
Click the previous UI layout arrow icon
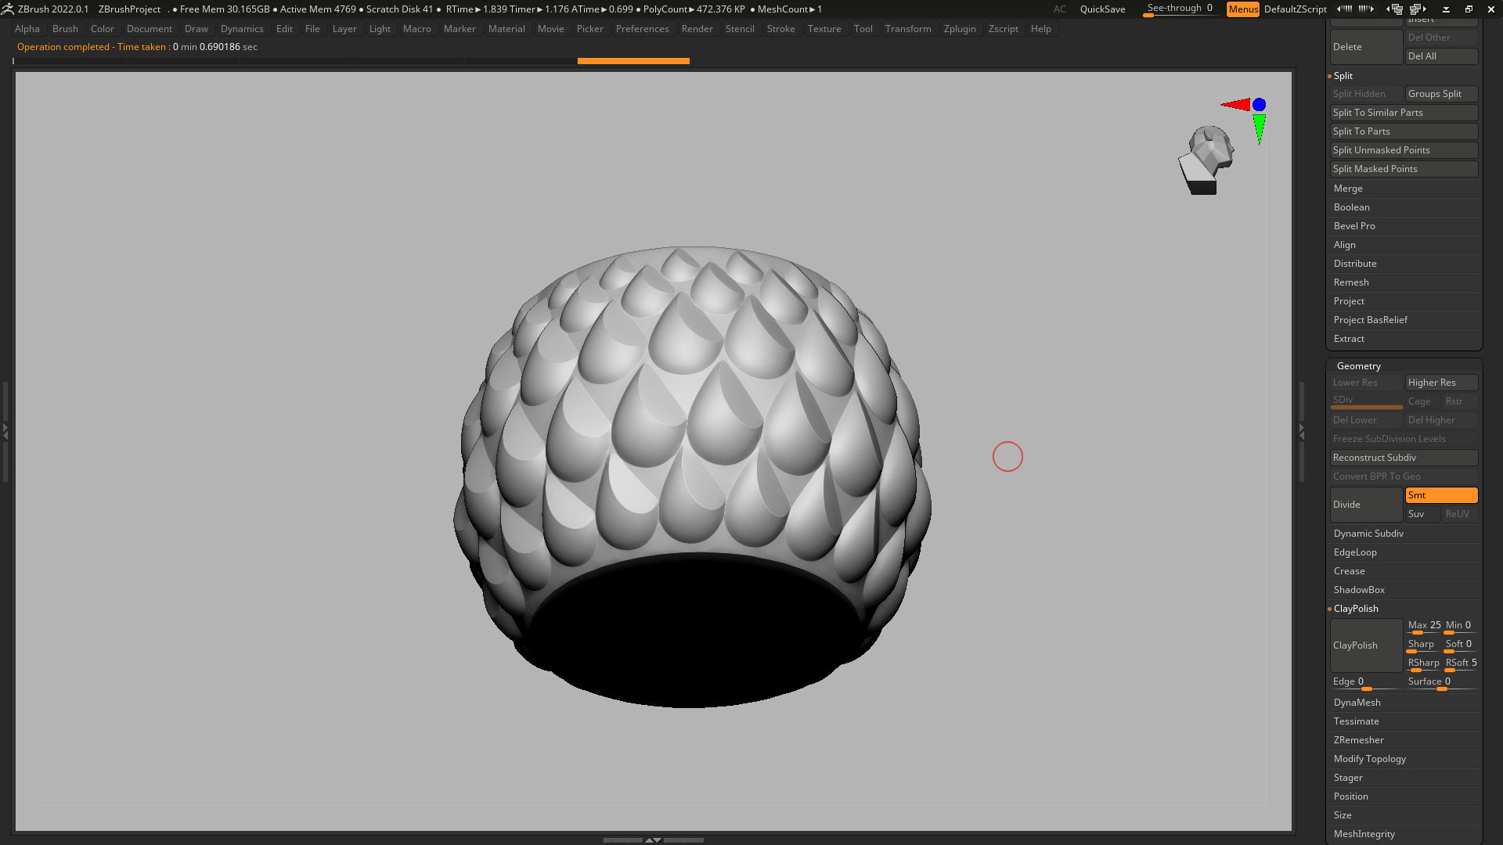click(x=1344, y=9)
